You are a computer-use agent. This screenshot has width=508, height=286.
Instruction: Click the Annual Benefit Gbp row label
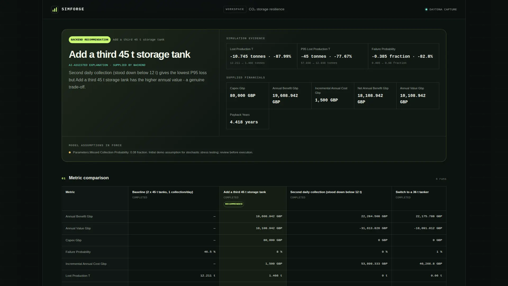(79, 217)
